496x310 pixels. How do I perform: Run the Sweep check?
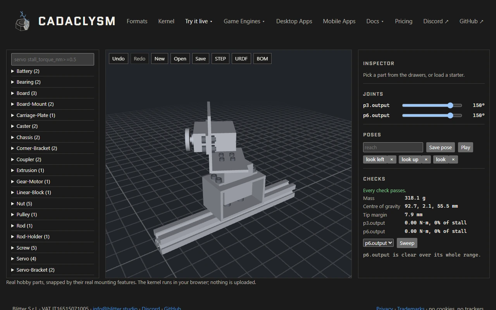tap(407, 243)
